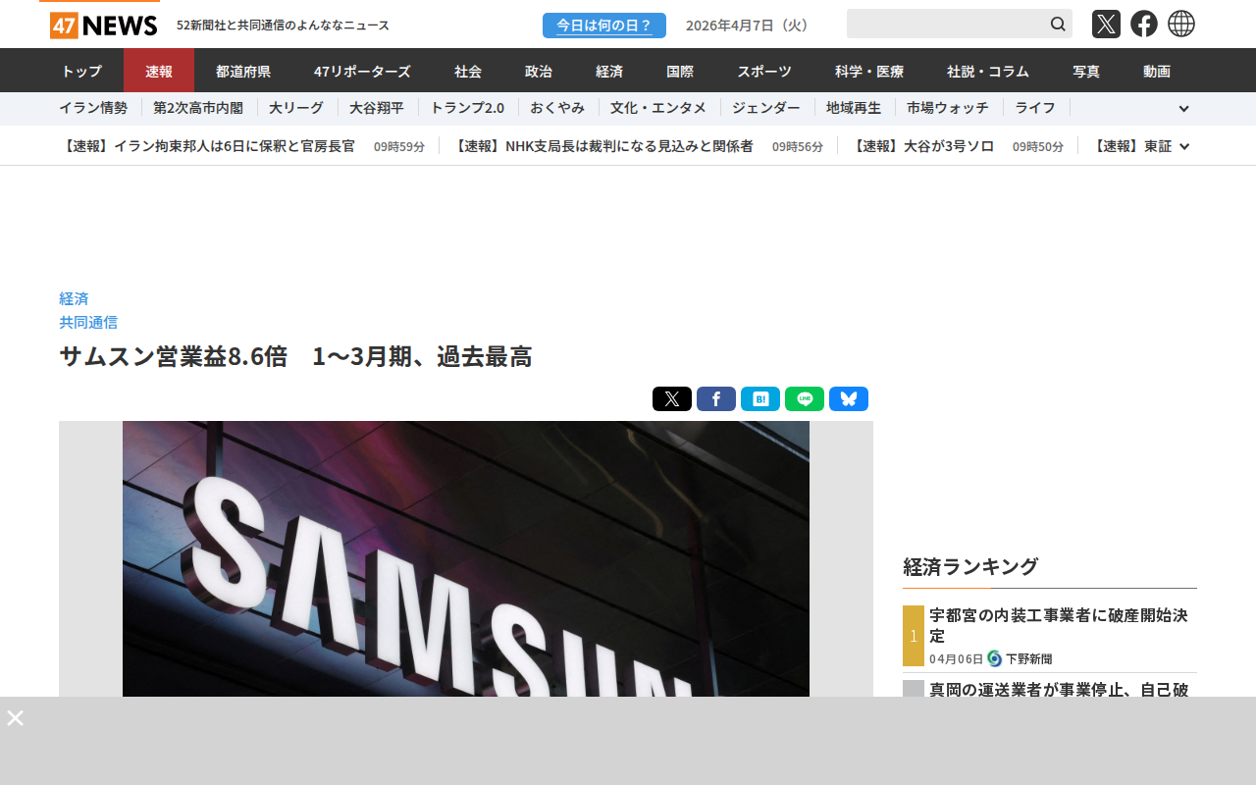The height and width of the screenshot is (785, 1256).
Task: Share article on Hatena Bookmark
Action: [x=760, y=398]
